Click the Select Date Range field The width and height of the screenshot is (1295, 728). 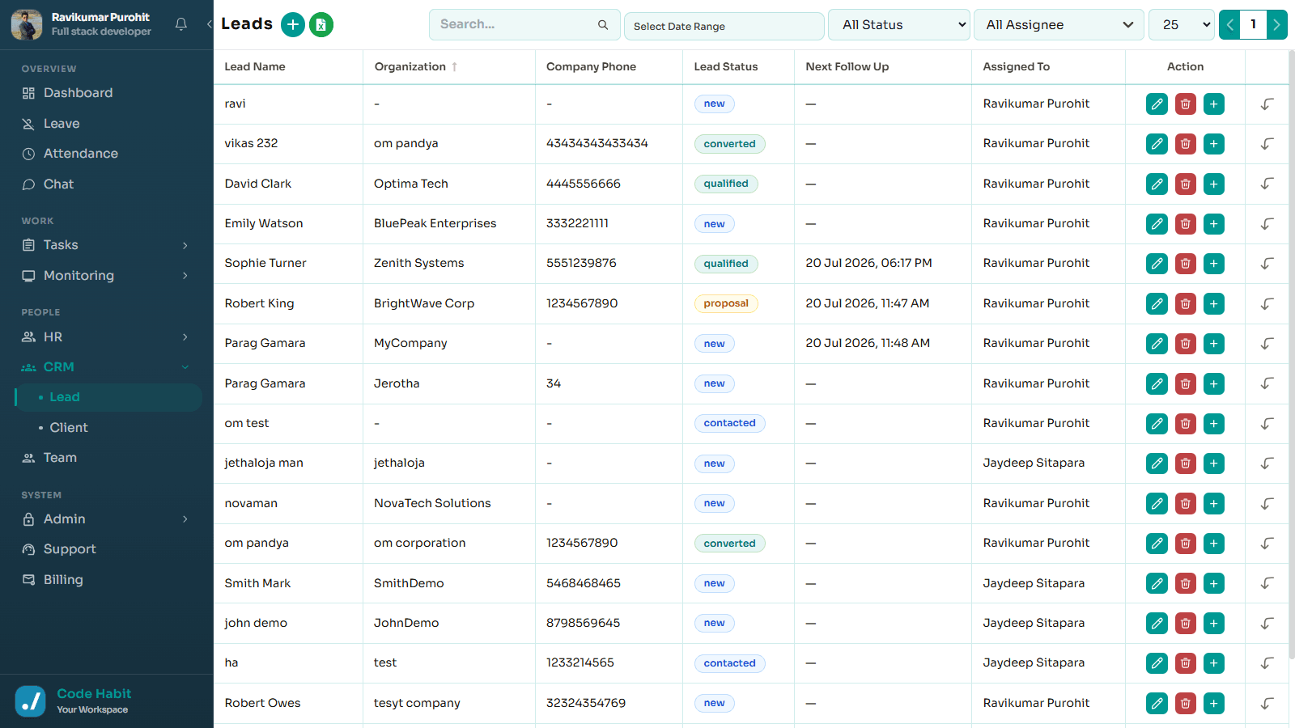click(x=724, y=26)
